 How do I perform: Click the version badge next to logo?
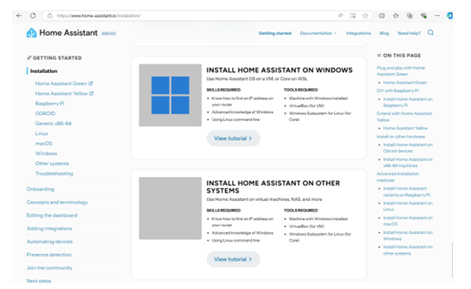tap(108, 33)
